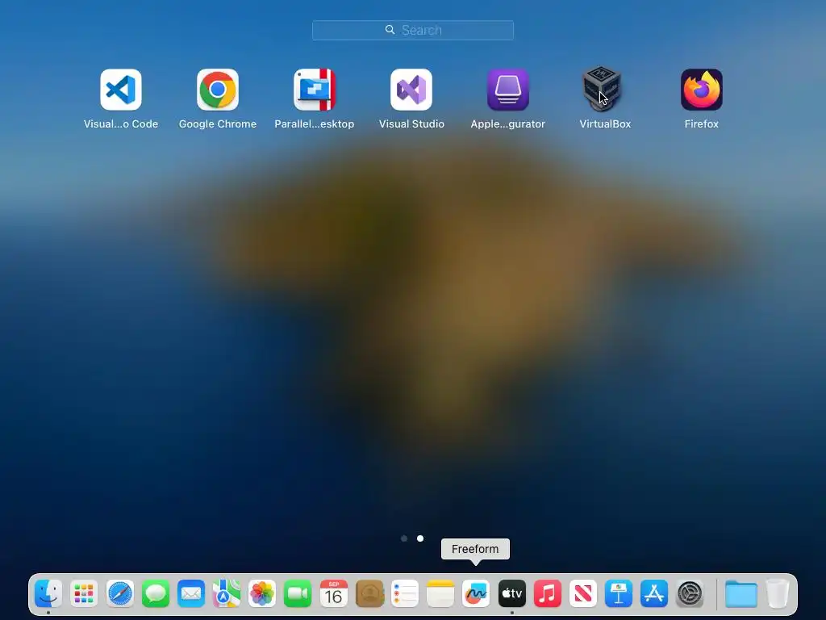
Task: Click the "Firefox" label text
Action: pyautogui.click(x=701, y=124)
